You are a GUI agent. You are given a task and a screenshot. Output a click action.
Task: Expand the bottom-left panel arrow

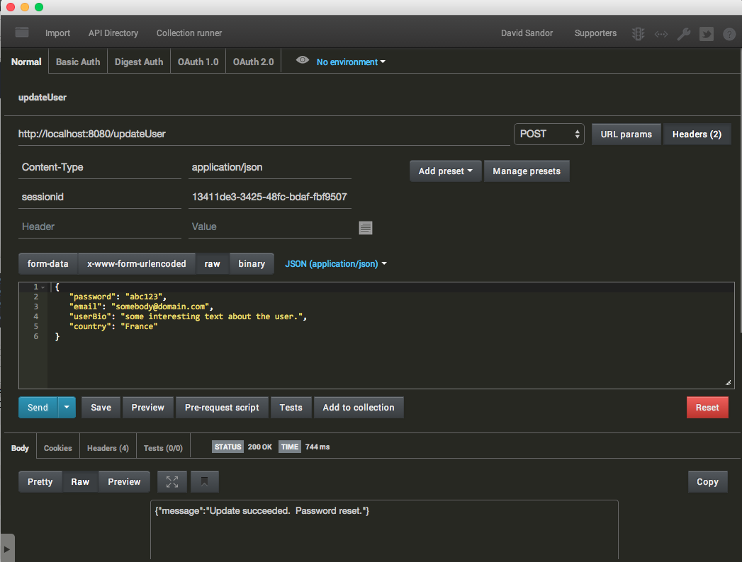coord(7,549)
